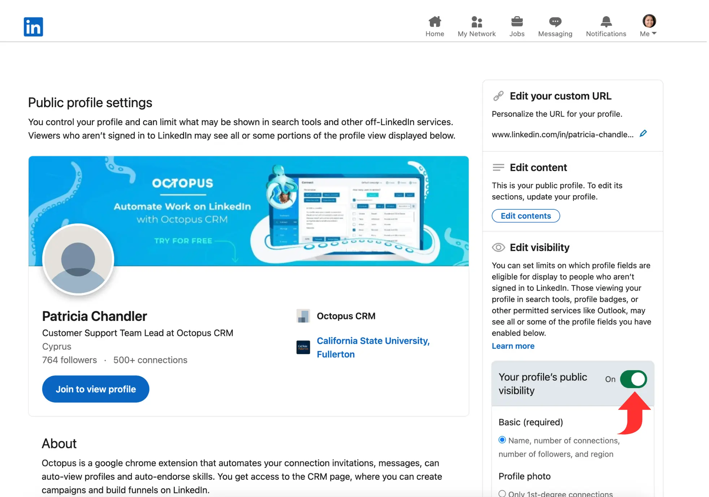The width and height of the screenshot is (709, 497).
Task: Click the Jobs briefcase icon
Action: pyautogui.click(x=517, y=22)
